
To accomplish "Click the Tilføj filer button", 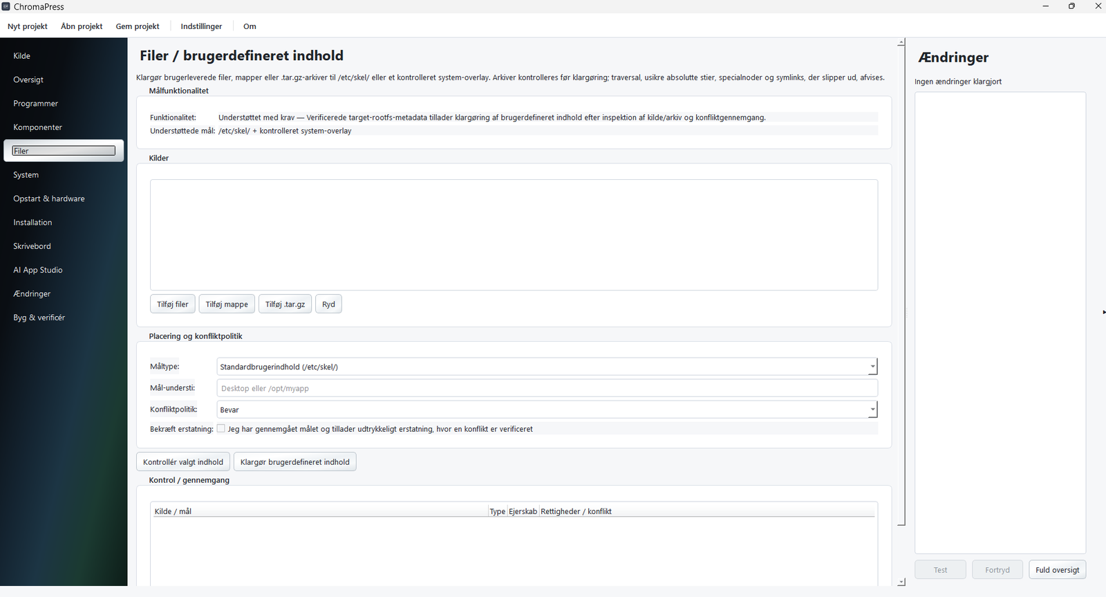I will click(172, 304).
